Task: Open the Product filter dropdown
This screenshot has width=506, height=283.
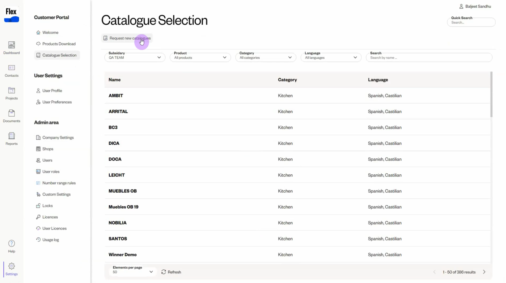Action: (x=200, y=57)
